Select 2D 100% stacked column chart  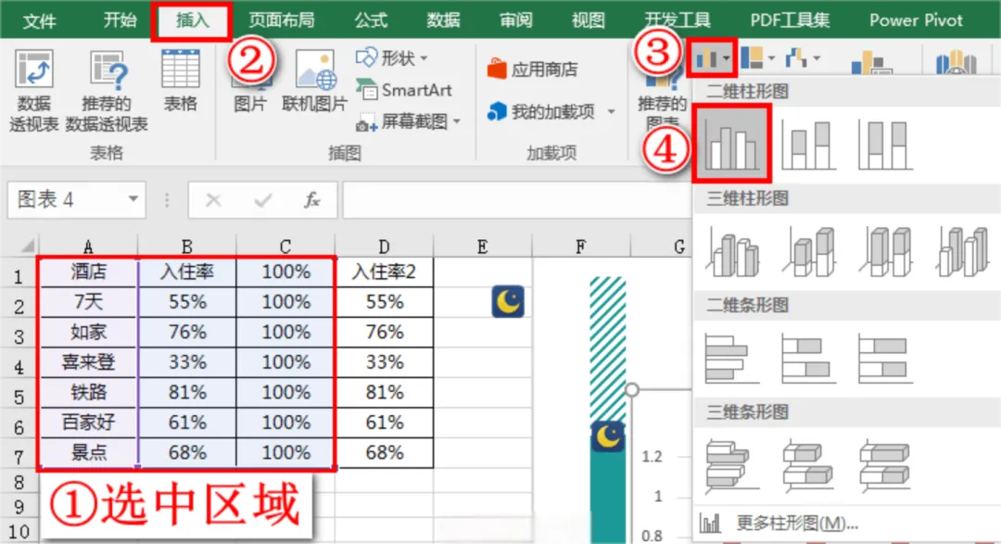885,145
